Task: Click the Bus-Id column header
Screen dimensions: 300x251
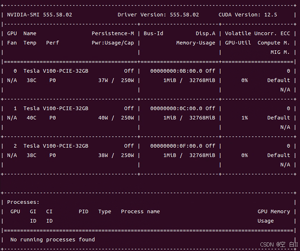Action: click(153, 33)
